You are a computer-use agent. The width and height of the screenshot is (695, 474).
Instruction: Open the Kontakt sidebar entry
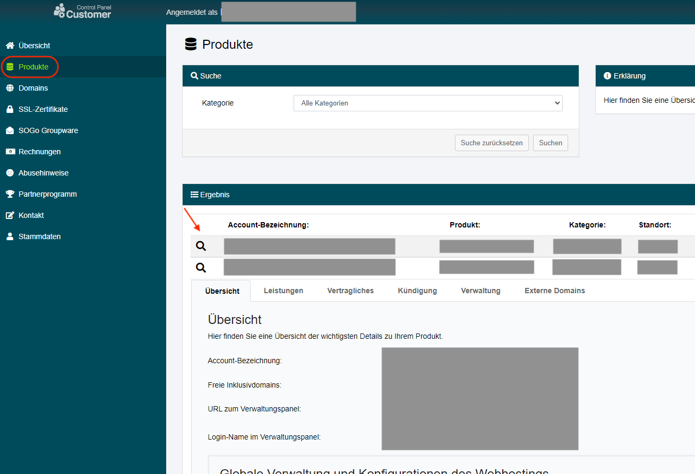click(31, 215)
